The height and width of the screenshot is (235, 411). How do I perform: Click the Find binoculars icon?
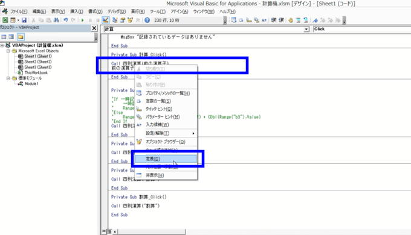[x=56, y=20]
